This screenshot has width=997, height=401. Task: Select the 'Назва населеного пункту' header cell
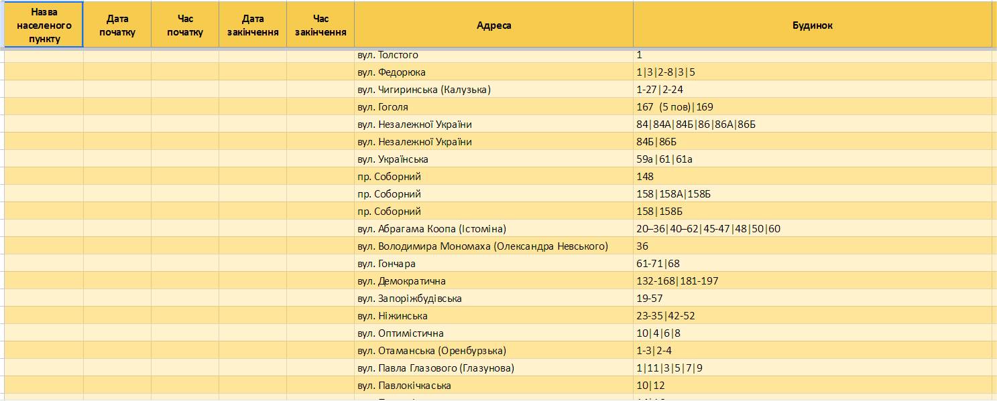pyautogui.click(x=44, y=25)
